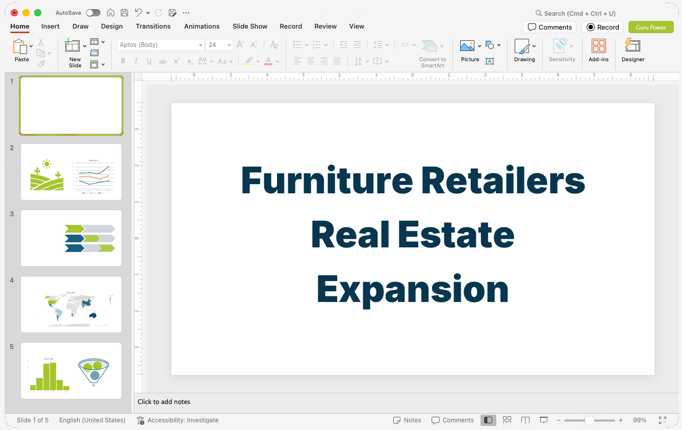Image resolution: width=682 pixels, height=430 pixels.
Task: Click the bulleted list icon
Action: tap(297, 45)
